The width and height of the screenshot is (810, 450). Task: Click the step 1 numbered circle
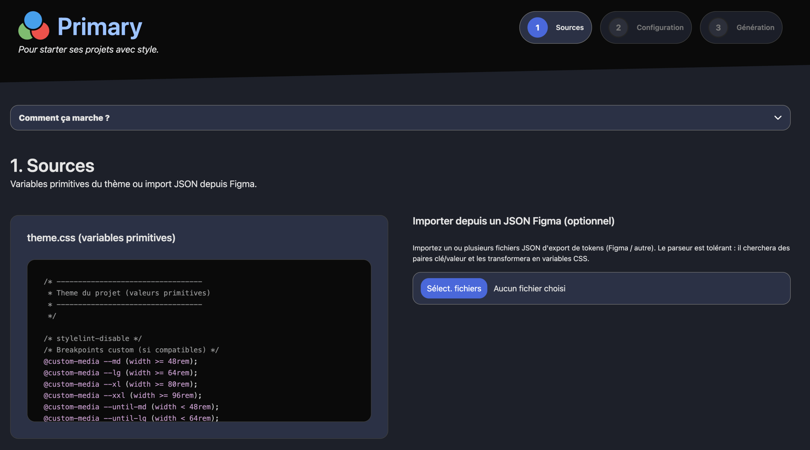[x=537, y=27]
